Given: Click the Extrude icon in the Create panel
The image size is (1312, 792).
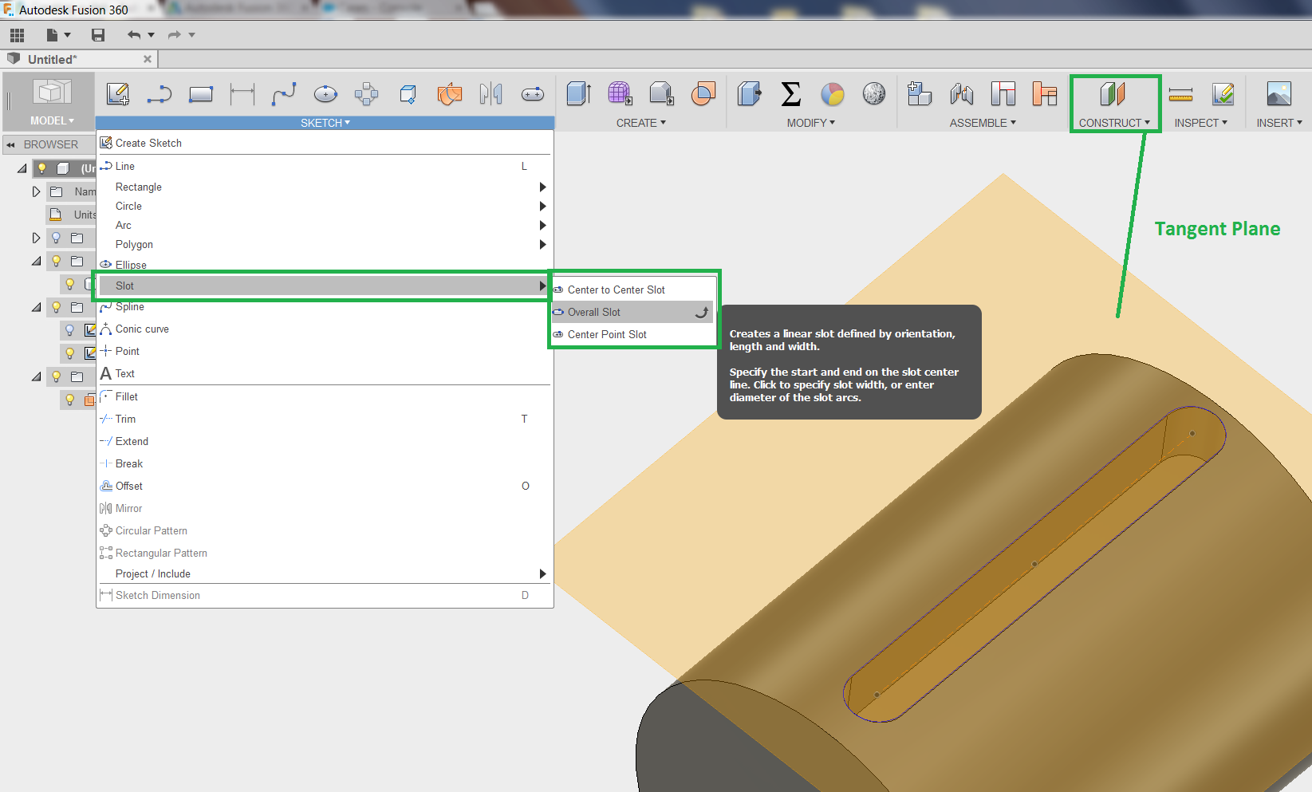Looking at the screenshot, I should [578, 93].
